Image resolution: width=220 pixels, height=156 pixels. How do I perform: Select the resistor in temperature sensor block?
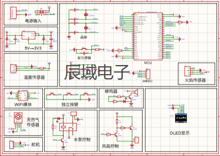pos(42,68)
